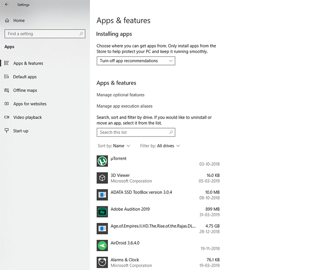Image resolution: width=313 pixels, height=270 pixels.
Task: Click 10.0 MB size of ADATA ToolBox
Action: pyautogui.click(x=212, y=192)
